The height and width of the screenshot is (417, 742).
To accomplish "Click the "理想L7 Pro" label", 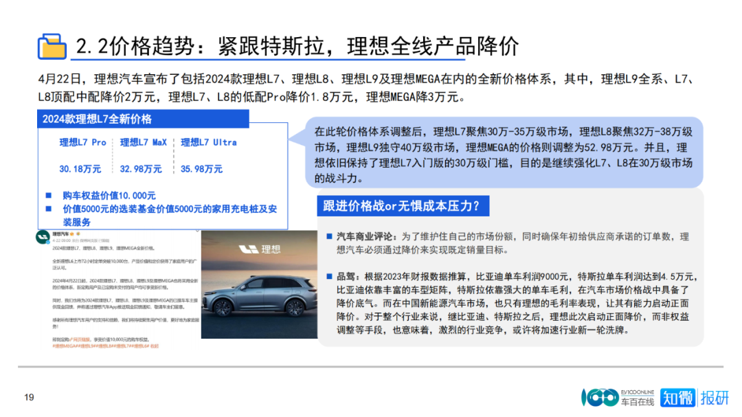I will 83,142.
